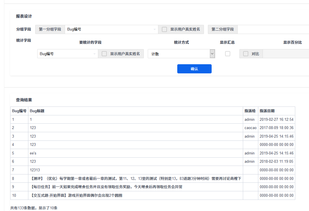Expand the 要统计的字段 Bug编号 dropdown
This screenshot has height=211, width=309.
pyautogui.click(x=67, y=54)
